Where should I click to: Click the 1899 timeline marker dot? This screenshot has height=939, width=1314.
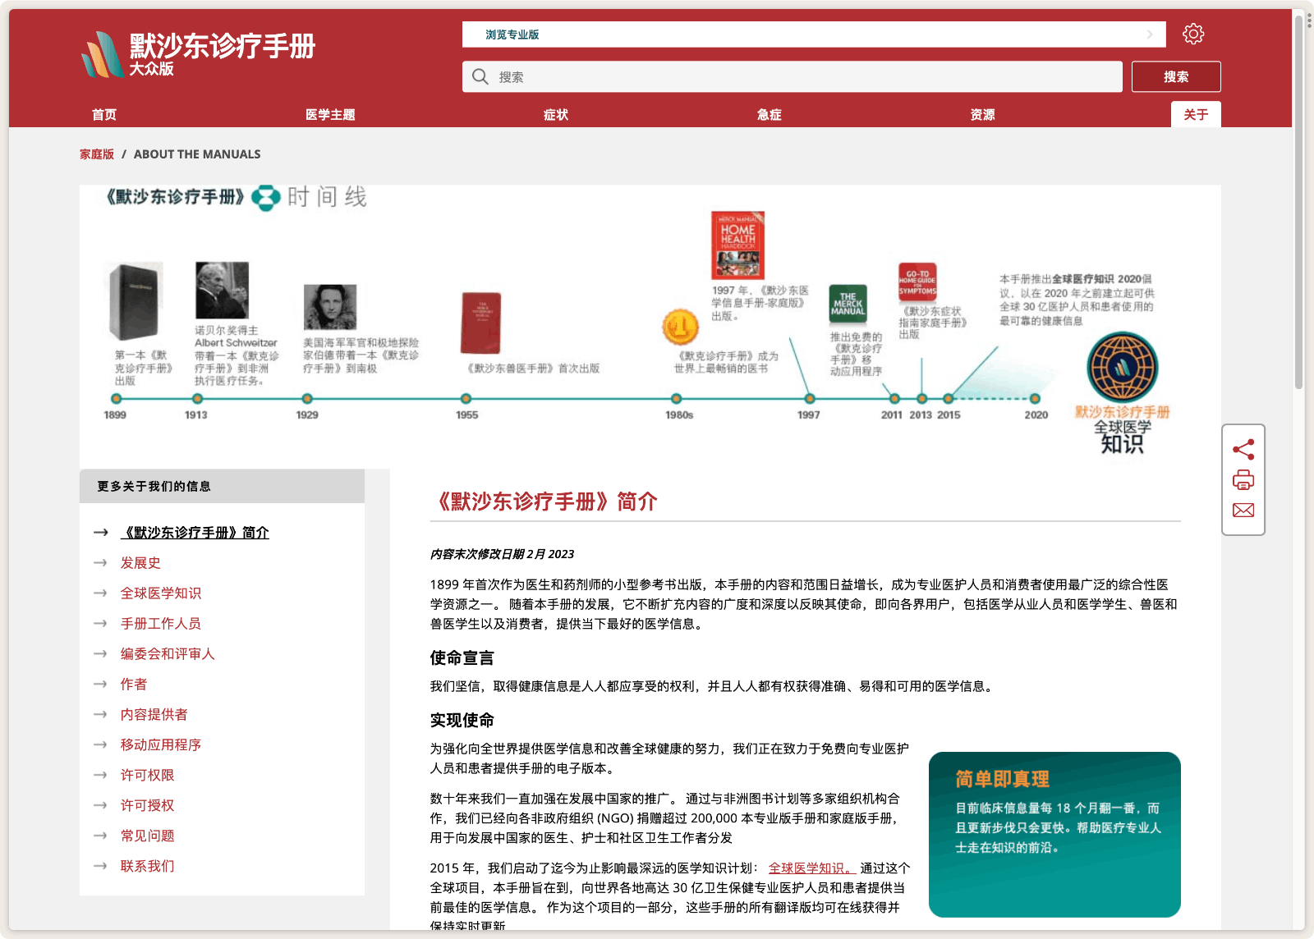click(116, 399)
